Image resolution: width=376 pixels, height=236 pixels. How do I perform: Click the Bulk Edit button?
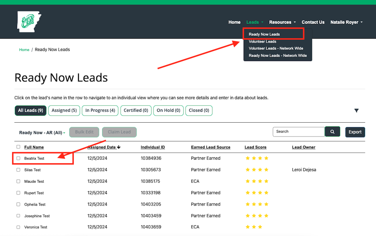[x=84, y=132]
